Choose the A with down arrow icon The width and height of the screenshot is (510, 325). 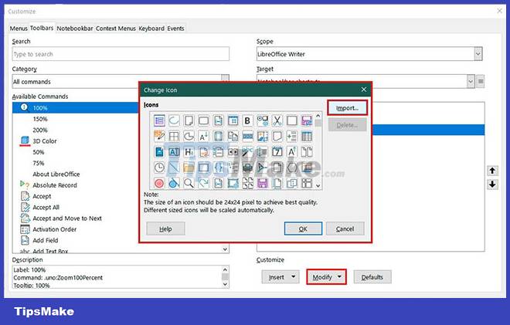coord(203,136)
